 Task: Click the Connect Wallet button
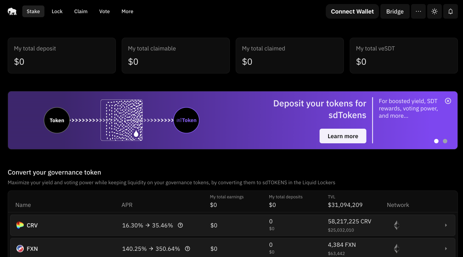(x=352, y=11)
